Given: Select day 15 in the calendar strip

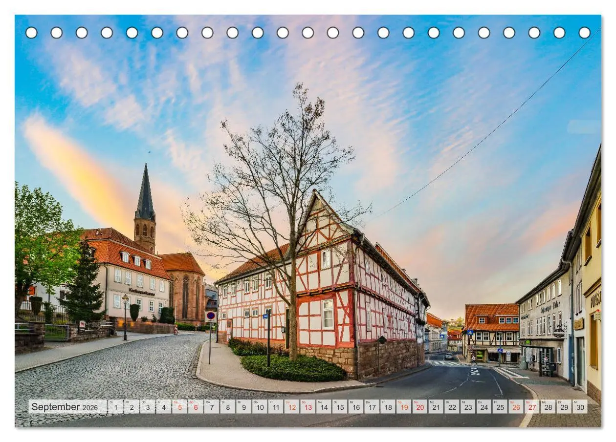Looking at the screenshot, I should [x=339, y=407].
